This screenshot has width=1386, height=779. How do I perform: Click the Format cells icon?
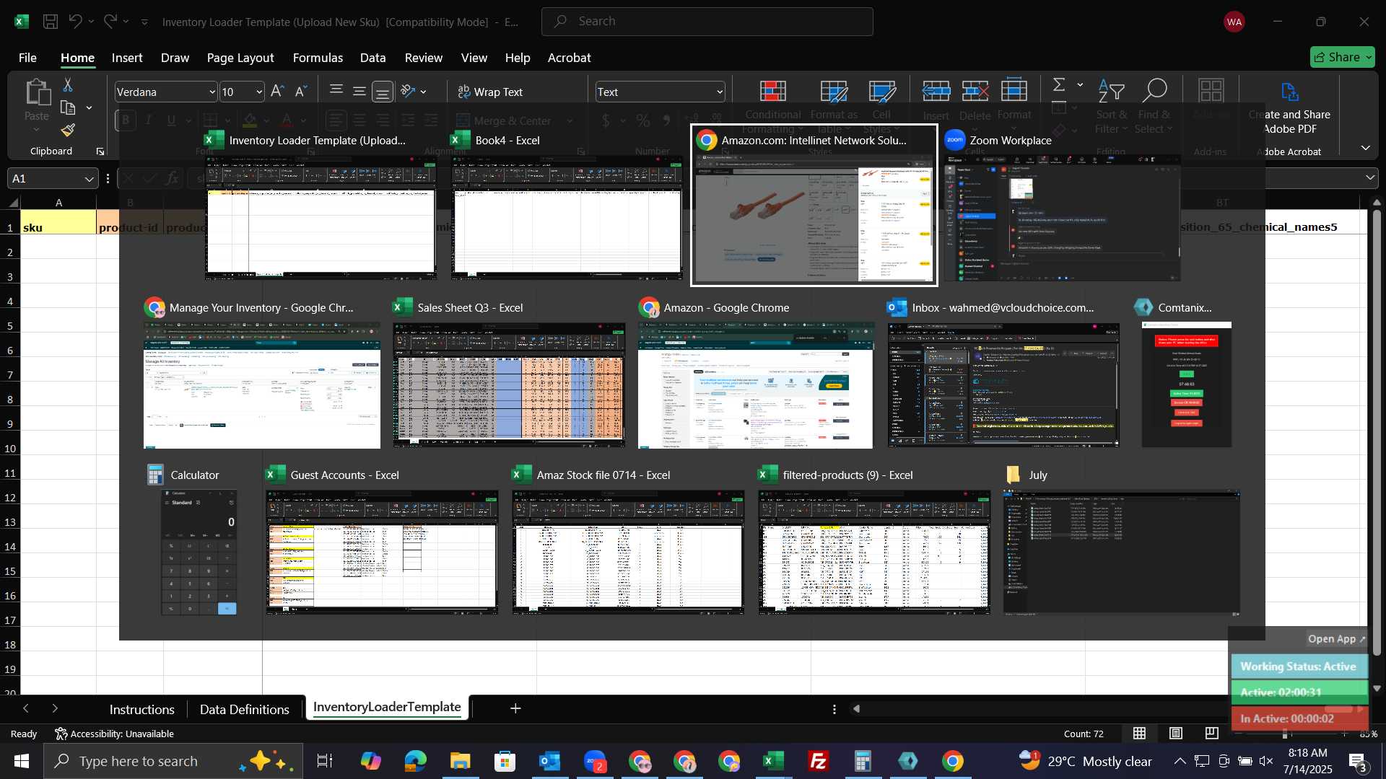1014,91
